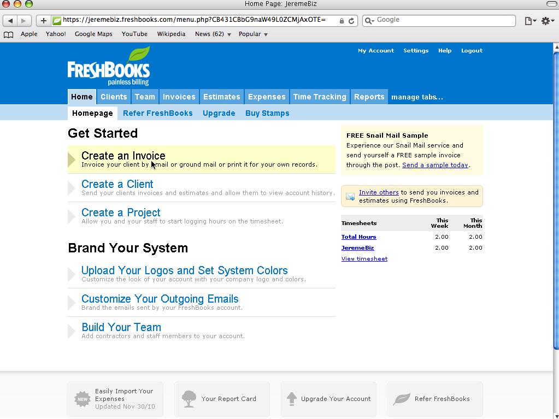Viewport: 559px width, 419px height.
Task: Click in the Google search field
Action: point(444,20)
